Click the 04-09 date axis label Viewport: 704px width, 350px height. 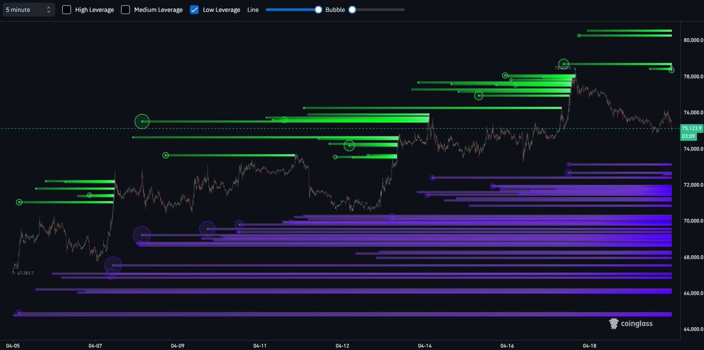pyautogui.click(x=178, y=346)
